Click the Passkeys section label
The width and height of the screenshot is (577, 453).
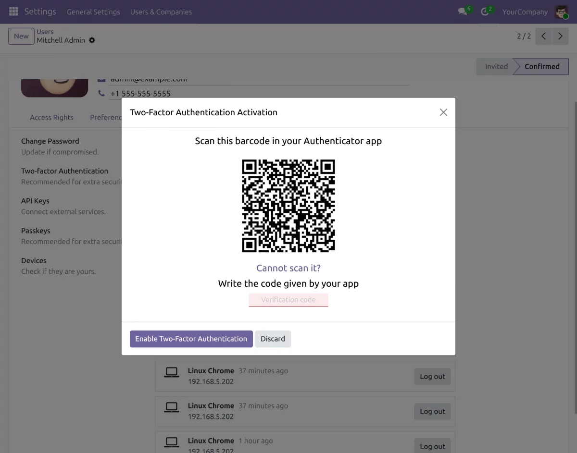pyautogui.click(x=36, y=231)
